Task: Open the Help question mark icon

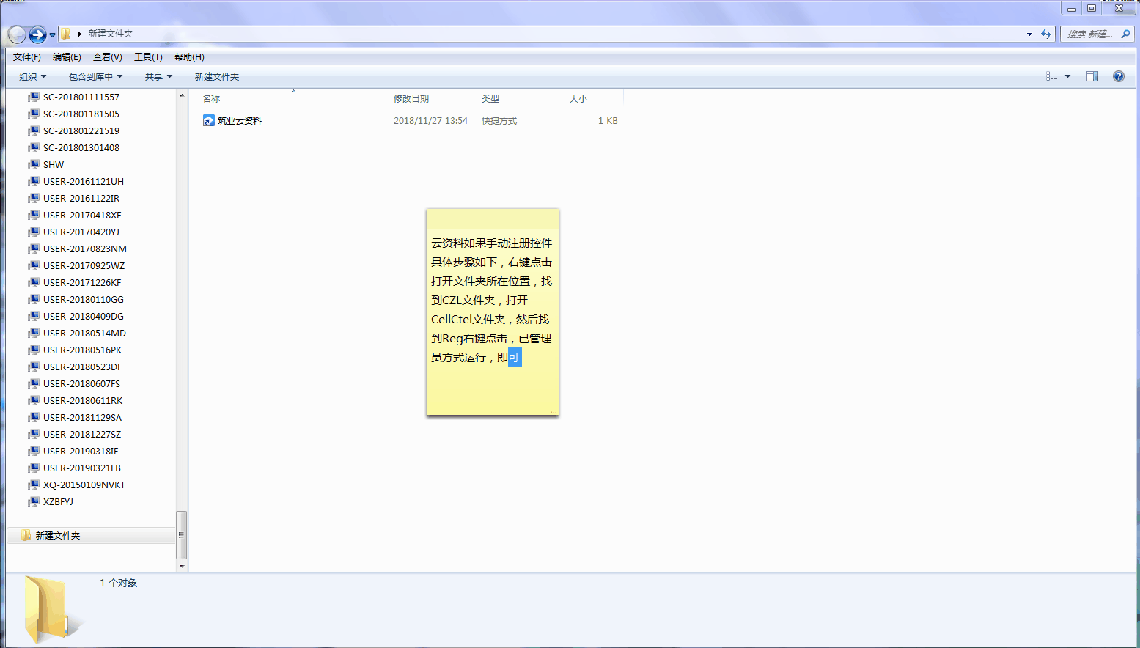Action: [x=1118, y=76]
